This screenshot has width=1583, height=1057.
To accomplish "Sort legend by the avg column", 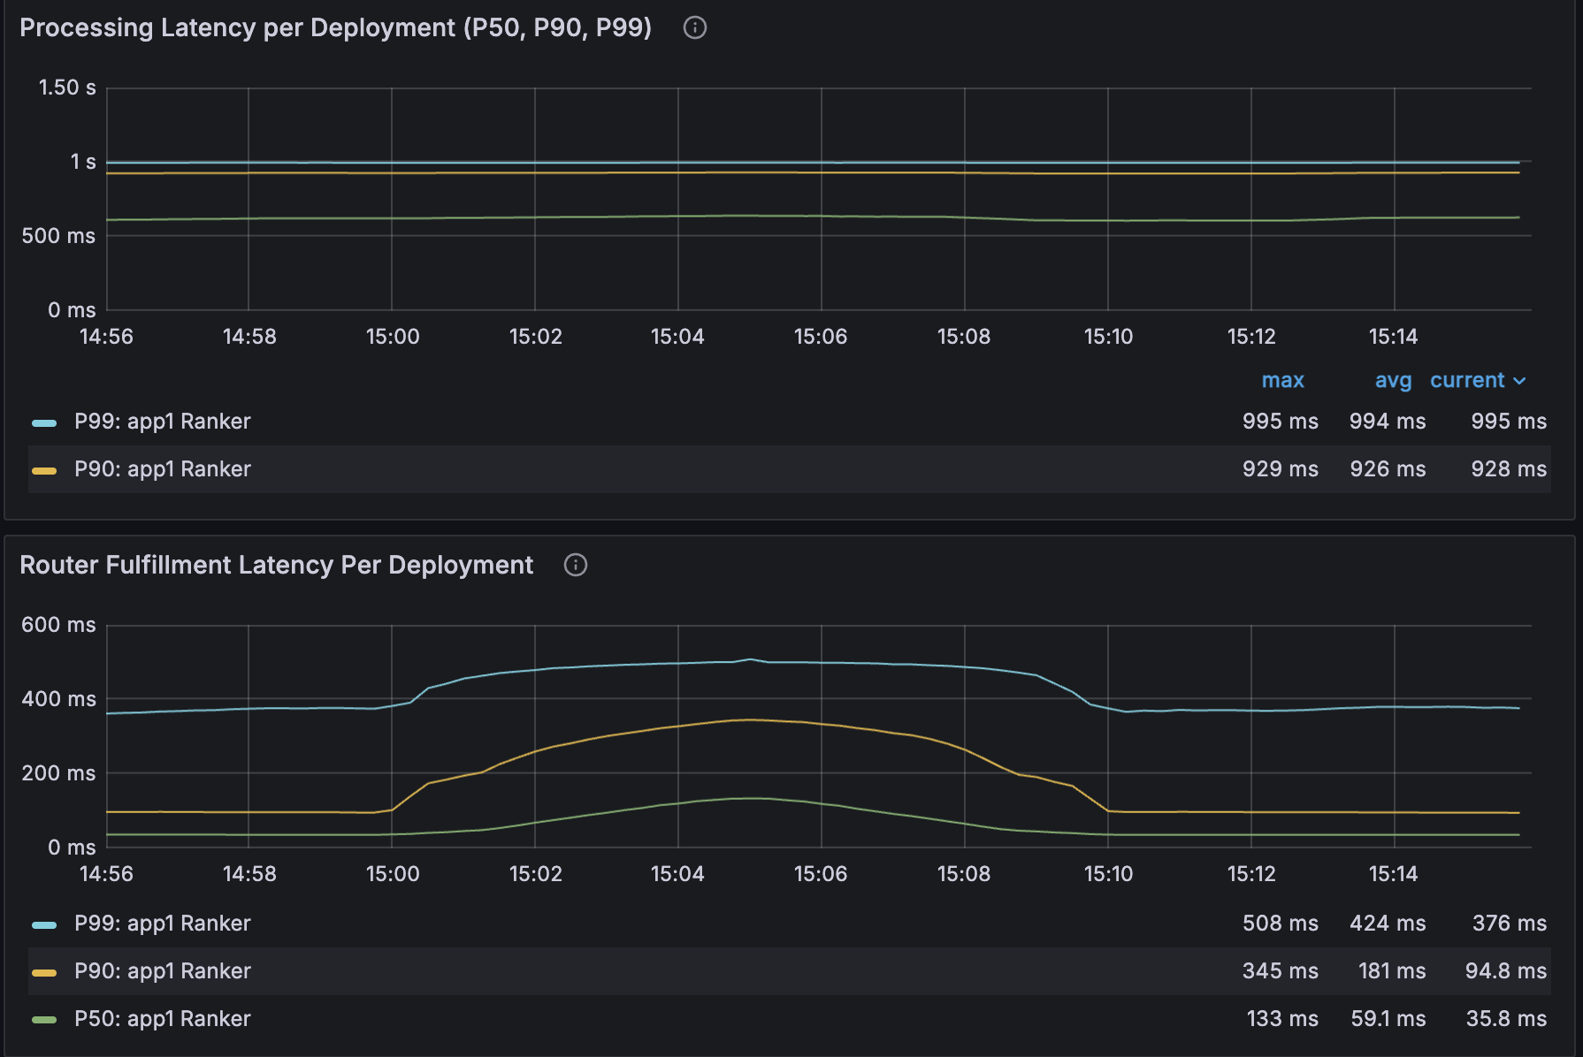I will (x=1393, y=380).
